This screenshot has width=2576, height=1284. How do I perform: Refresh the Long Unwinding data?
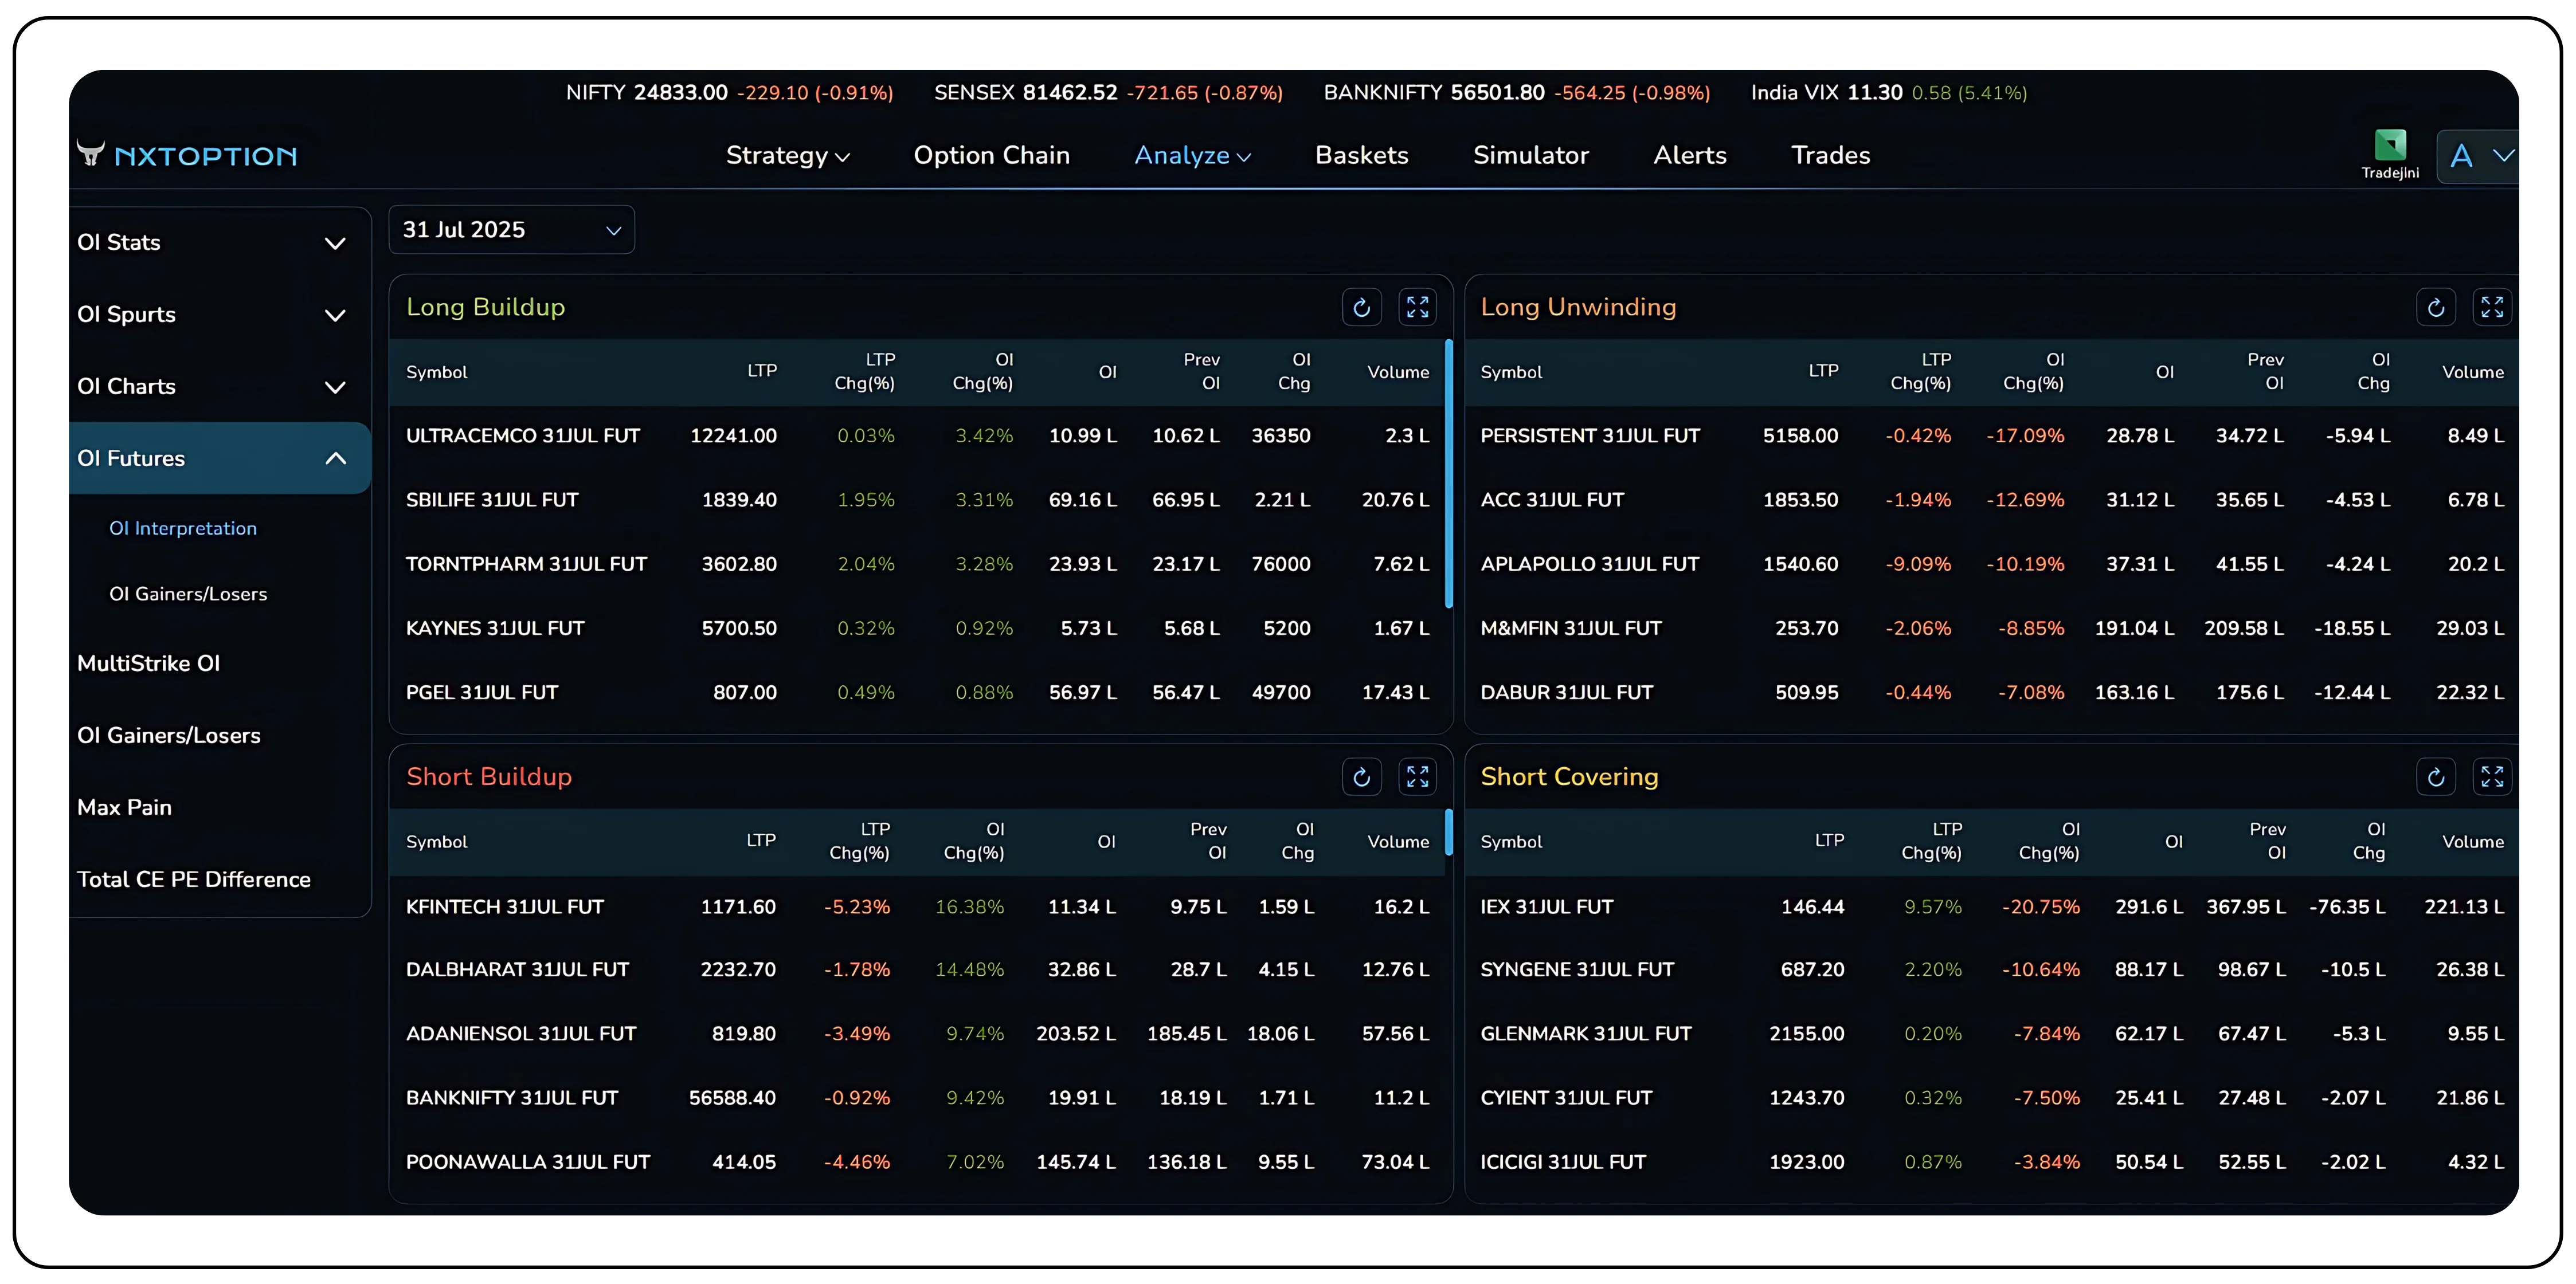[x=2436, y=307]
